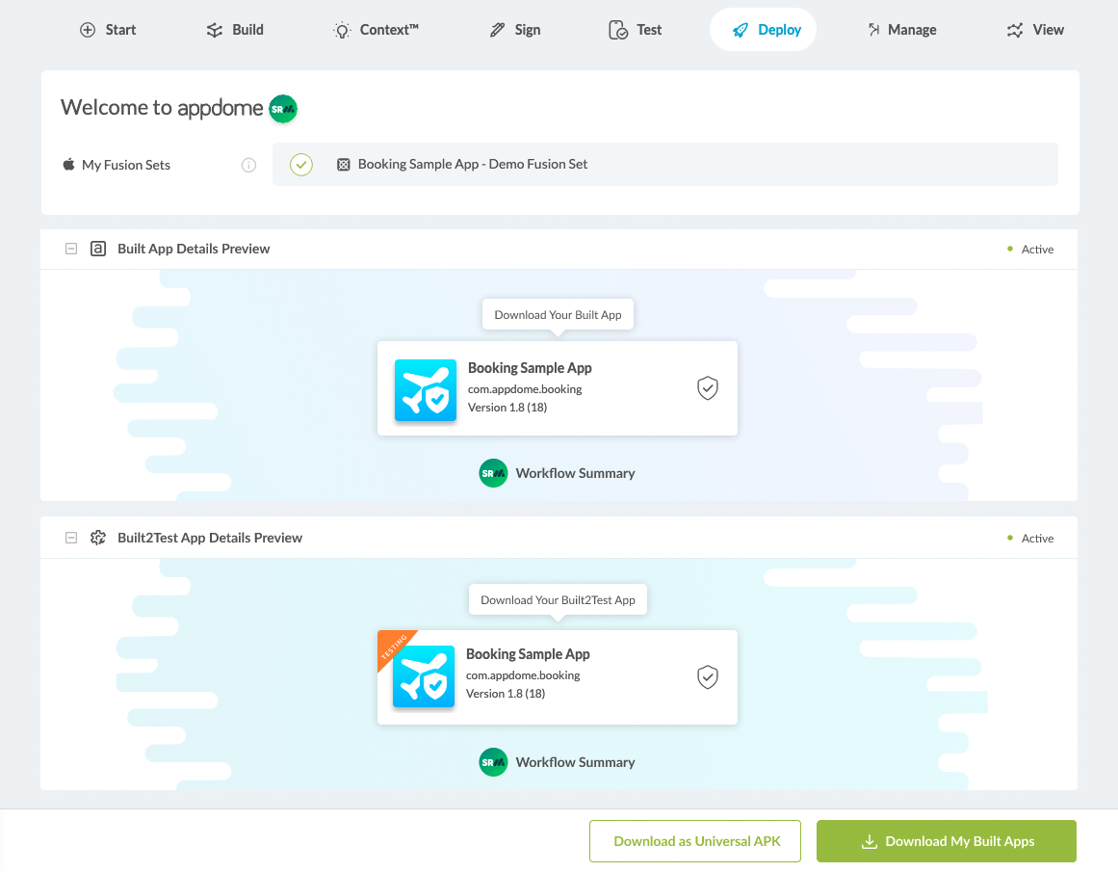Click Download Your Built2Test App tooltip
Viewport: 1118px width, 872px height.
(559, 600)
